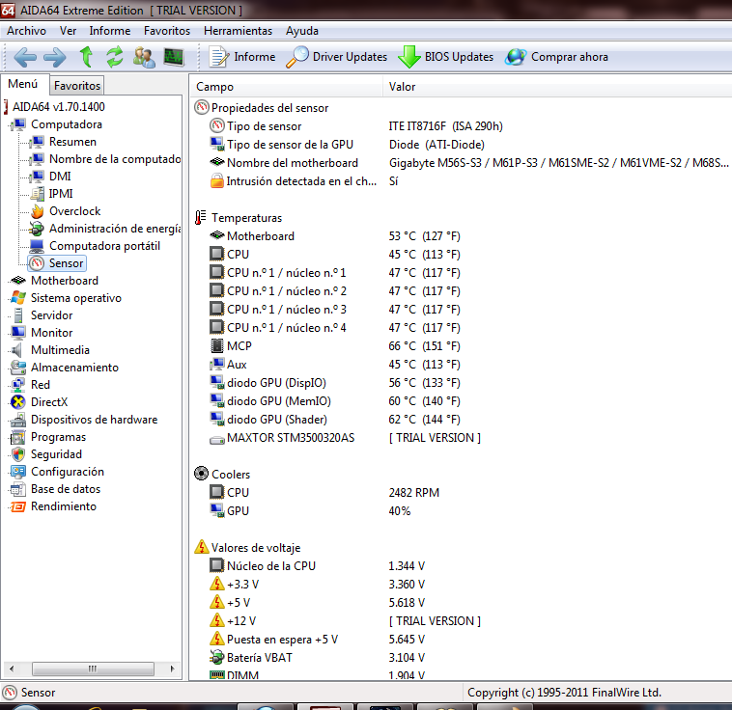The image size is (732, 710).
Task: Click the Red network icon
Action: tap(17, 385)
